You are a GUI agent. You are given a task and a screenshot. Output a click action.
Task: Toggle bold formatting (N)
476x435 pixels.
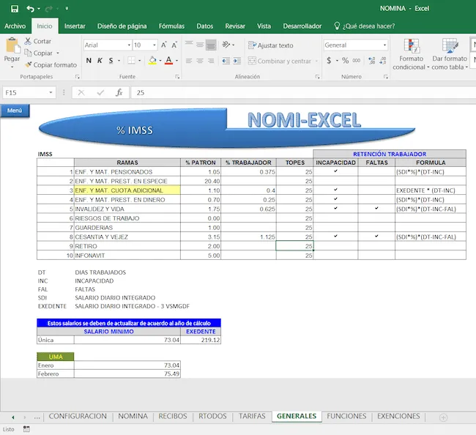click(89, 61)
